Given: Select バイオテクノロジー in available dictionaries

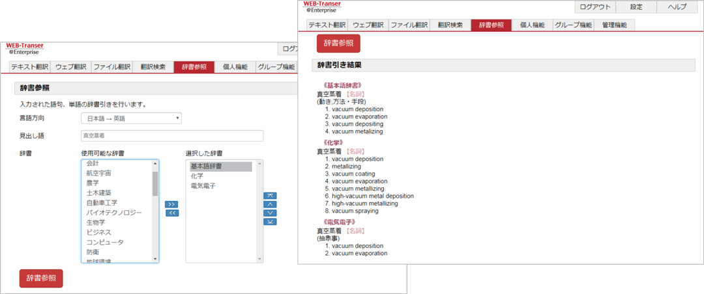Looking at the screenshot, I should [x=114, y=213].
